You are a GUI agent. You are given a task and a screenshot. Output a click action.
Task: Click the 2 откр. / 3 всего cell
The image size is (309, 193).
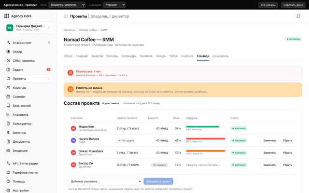pos(128,128)
